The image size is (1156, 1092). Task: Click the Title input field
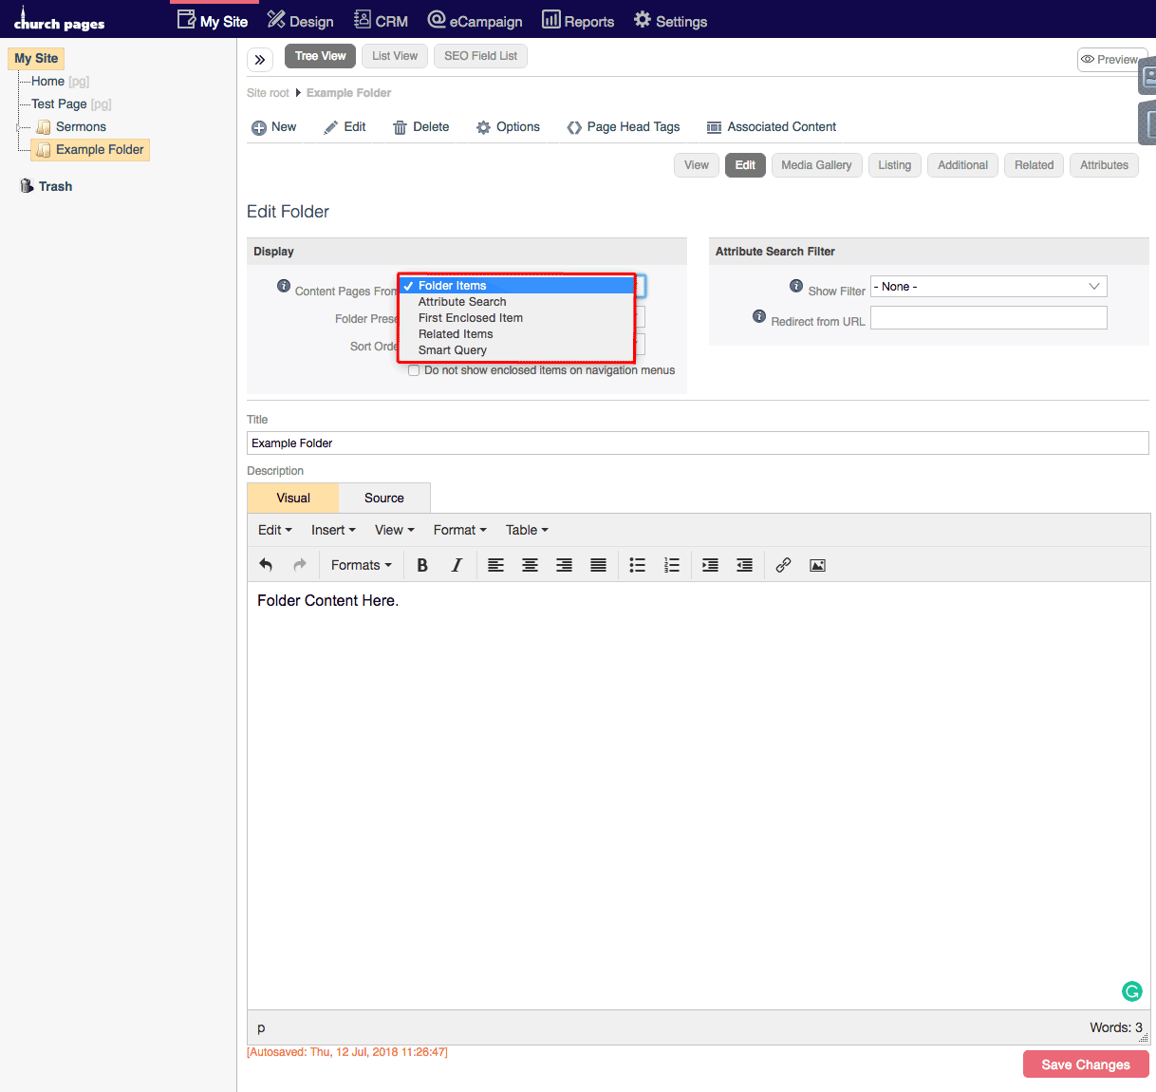pyautogui.click(x=698, y=443)
